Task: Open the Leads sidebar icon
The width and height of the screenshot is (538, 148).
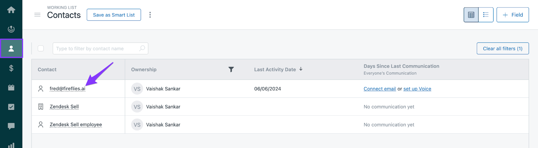Action: pos(11,29)
